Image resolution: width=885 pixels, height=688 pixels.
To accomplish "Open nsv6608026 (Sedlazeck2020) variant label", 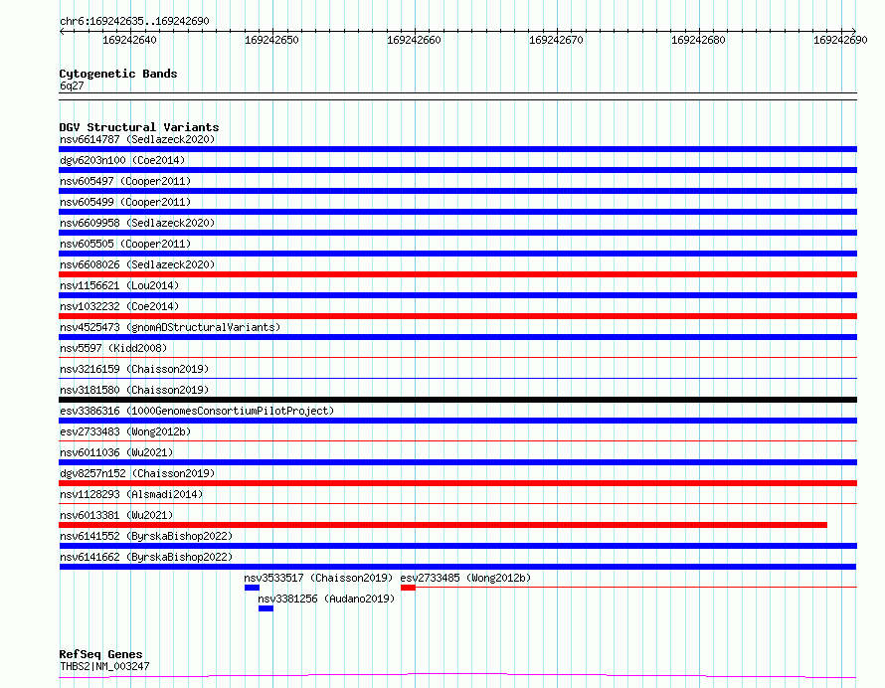I will click(137, 264).
